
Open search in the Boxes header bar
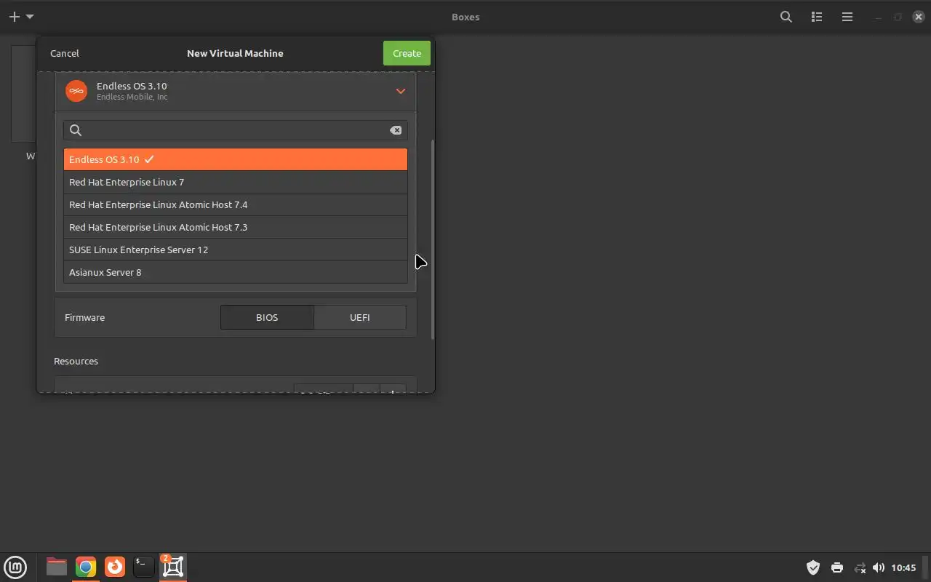(x=786, y=17)
